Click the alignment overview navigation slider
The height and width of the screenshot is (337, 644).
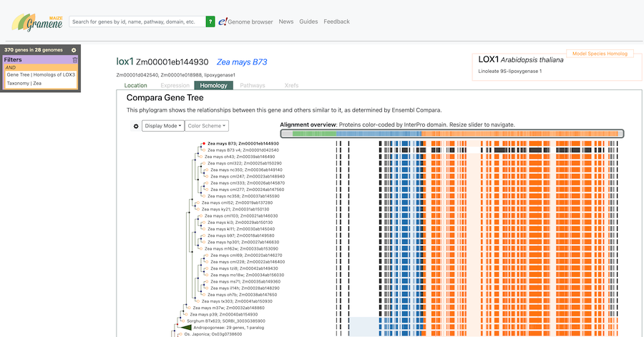coord(452,134)
